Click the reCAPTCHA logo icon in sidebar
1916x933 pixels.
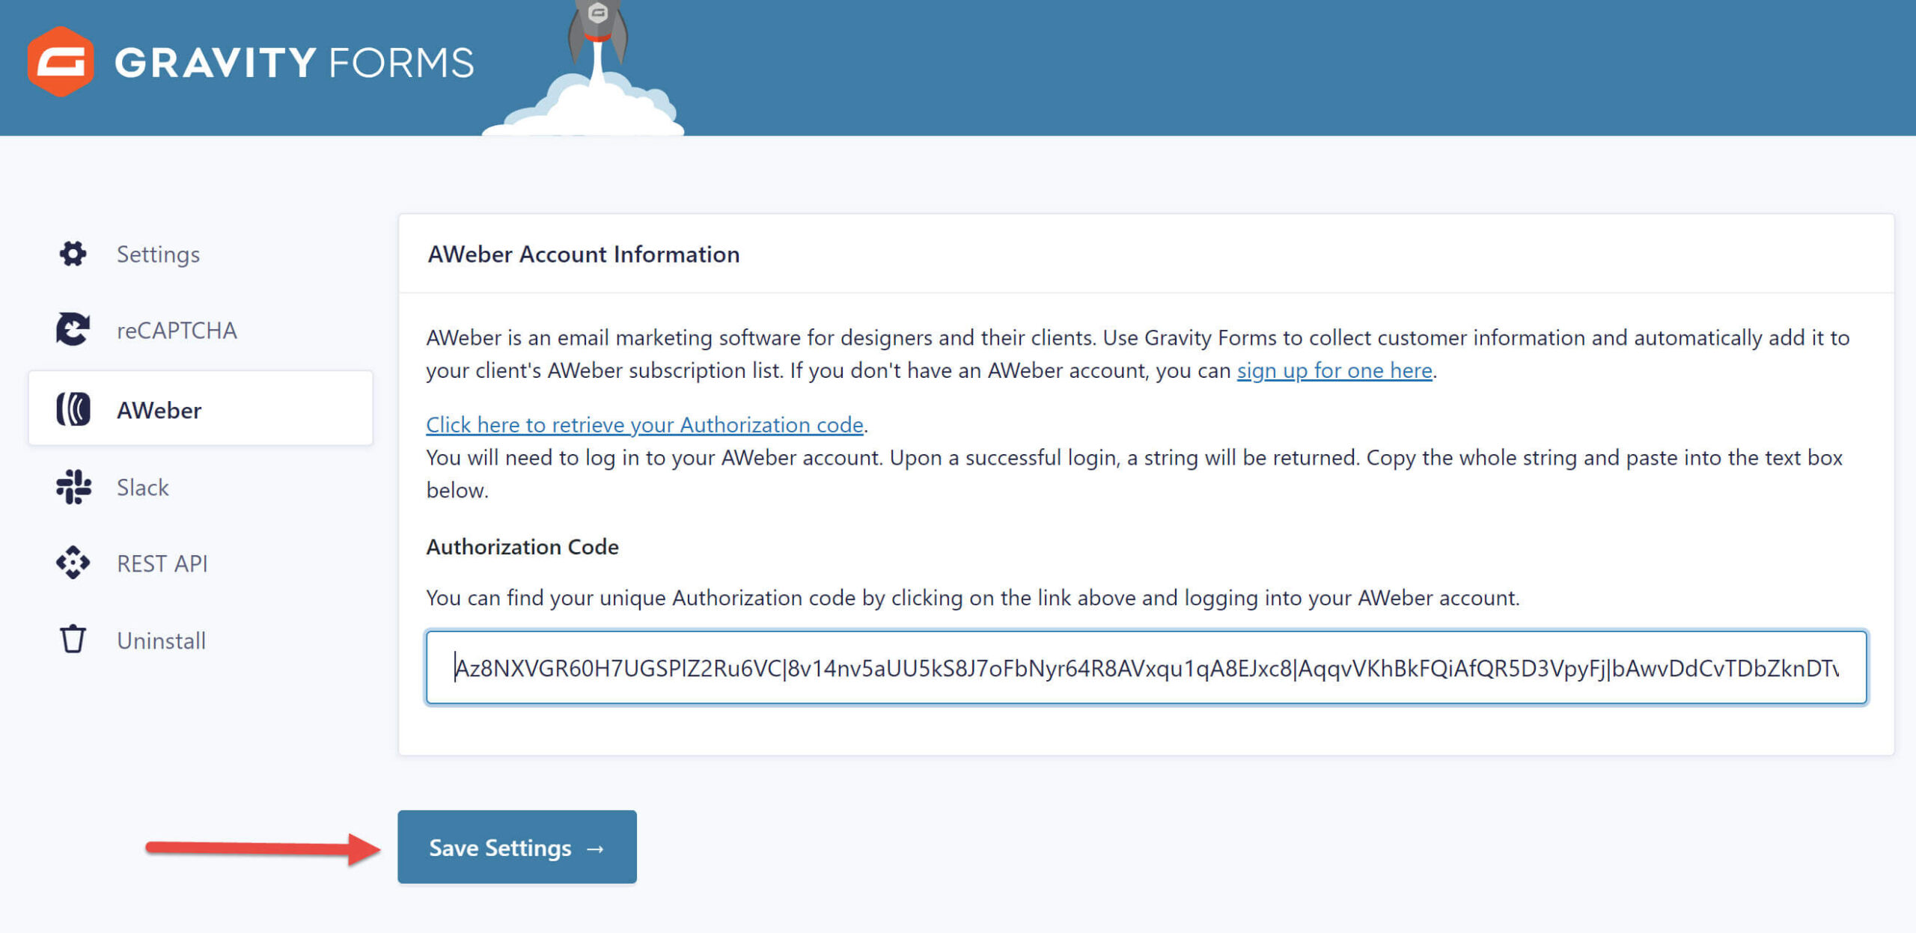coord(73,329)
